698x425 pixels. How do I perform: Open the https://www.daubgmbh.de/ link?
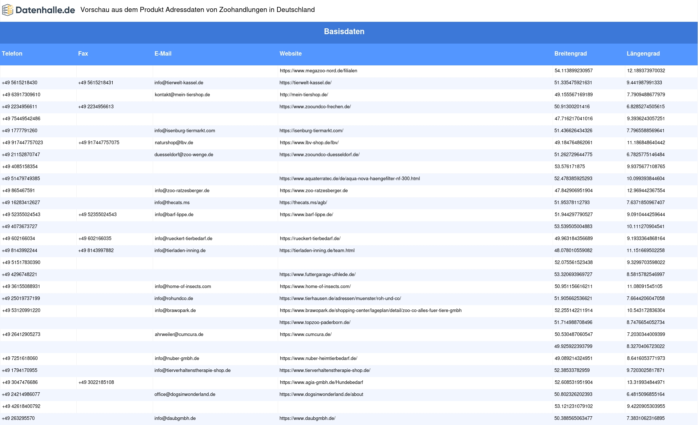click(308, 418)
